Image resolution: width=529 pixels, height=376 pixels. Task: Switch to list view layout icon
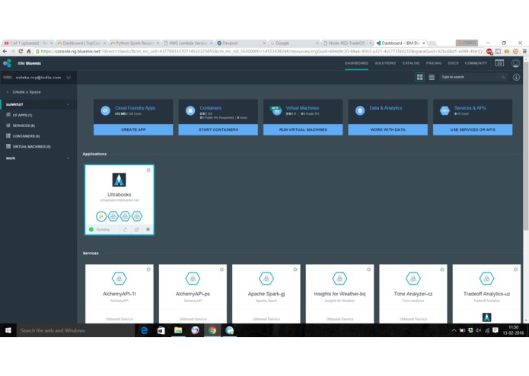coord(432,77)
